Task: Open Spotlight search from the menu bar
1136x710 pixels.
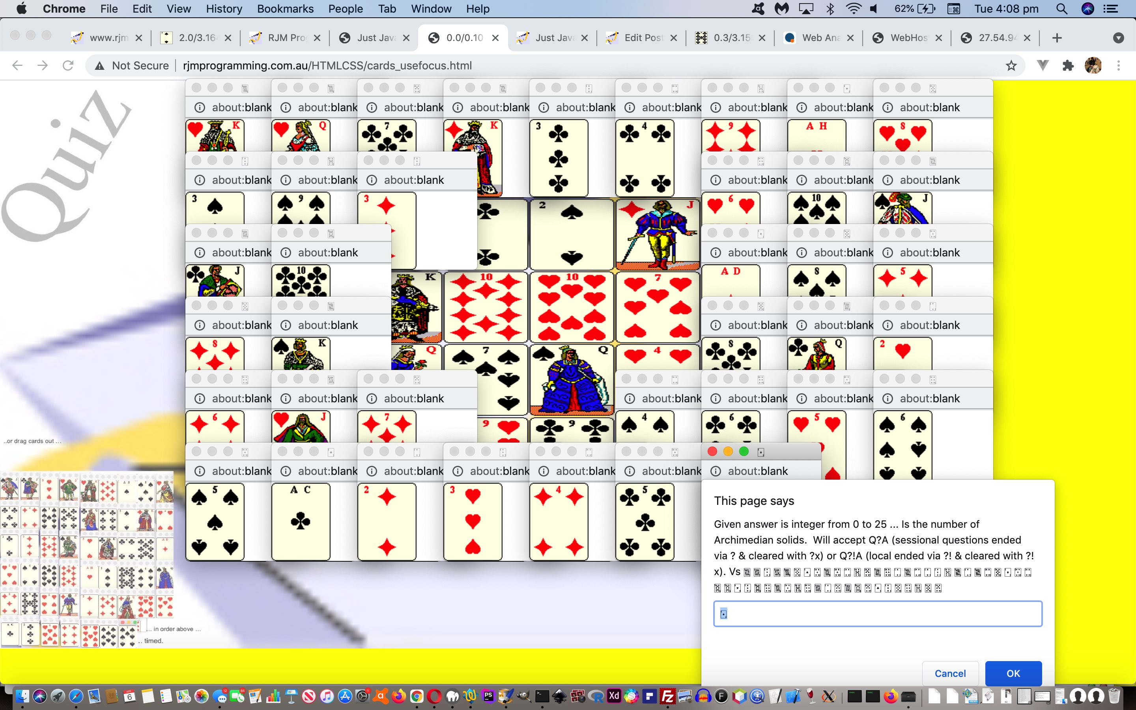Action: click(x=1061, y=8)
